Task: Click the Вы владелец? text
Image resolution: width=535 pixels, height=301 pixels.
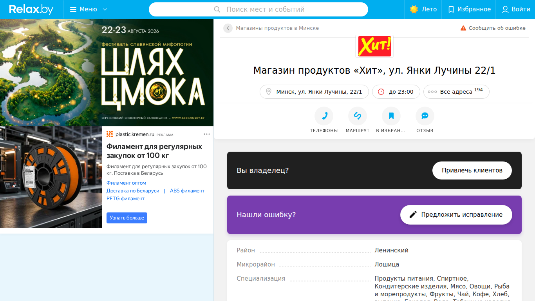Action: 263,170
